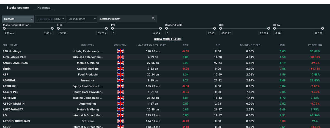
Task: Sort by the INDUSTRY column header
Action: [88, 45]
